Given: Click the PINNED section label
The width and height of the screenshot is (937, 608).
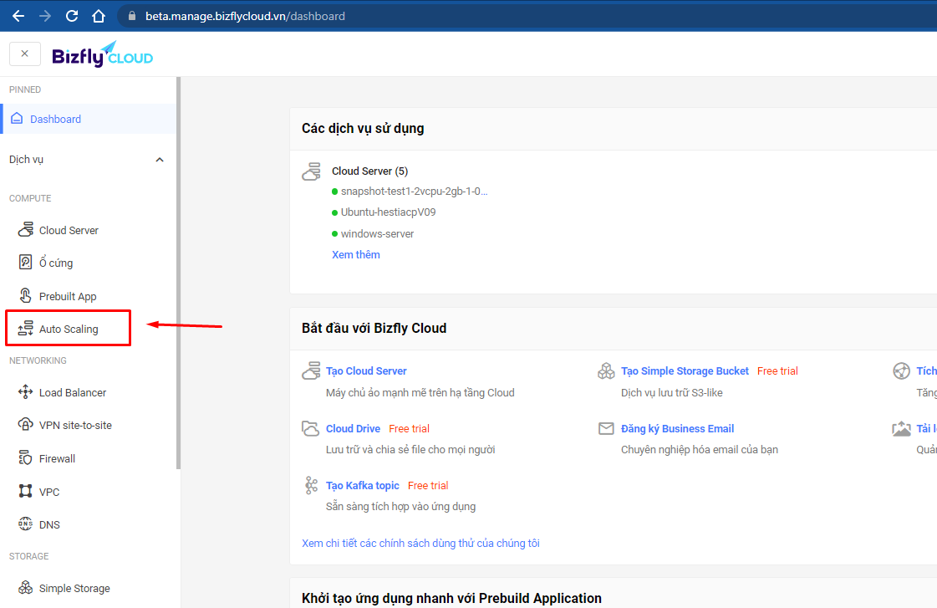Looking at the screenshot, I should tap(25, 89).
